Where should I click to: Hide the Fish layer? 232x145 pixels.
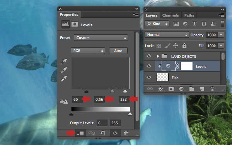[149, 77]
